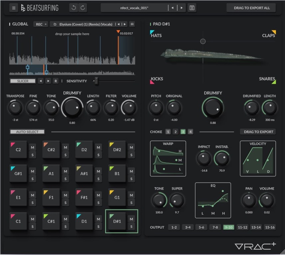The height and width of the screenshot is (255, 285).
Task: Go to next preset arrow
Action: (181, 8)
